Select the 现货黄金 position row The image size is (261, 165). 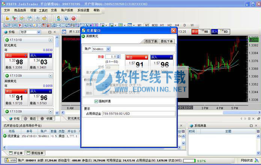[x=41, y=136]
